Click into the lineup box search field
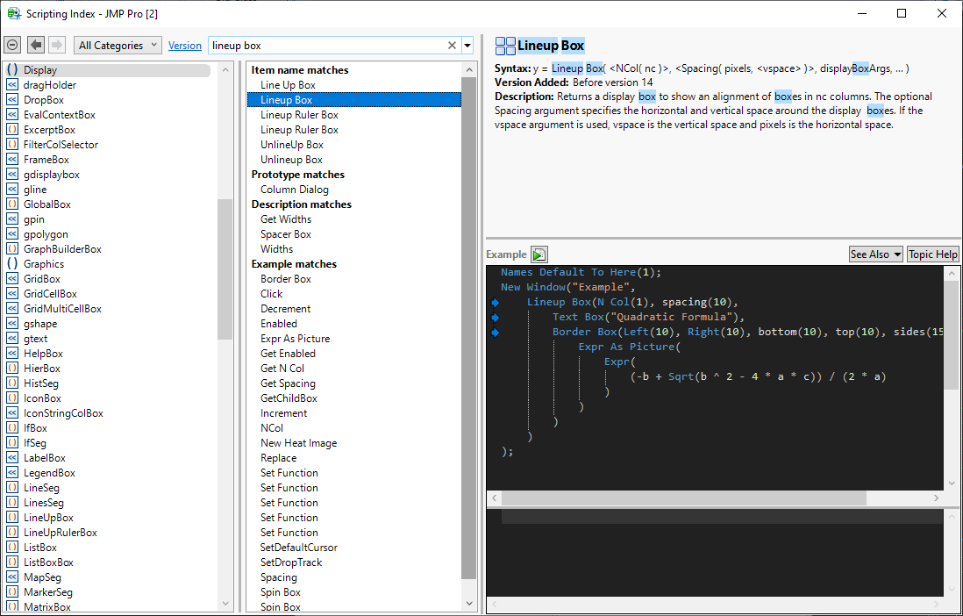The width and height of the screenshot is (963, 616). click(x=325, y=46)
